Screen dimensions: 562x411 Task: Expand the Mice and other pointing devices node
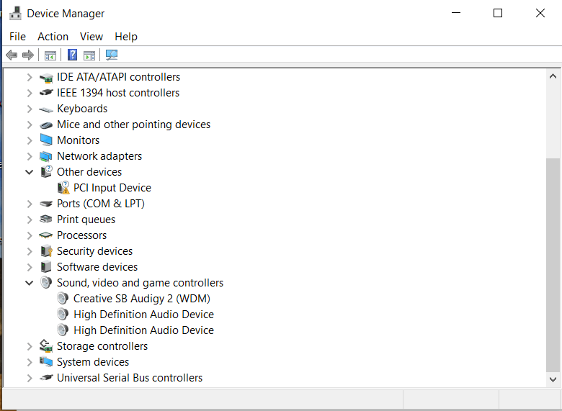tap(30, 125)
